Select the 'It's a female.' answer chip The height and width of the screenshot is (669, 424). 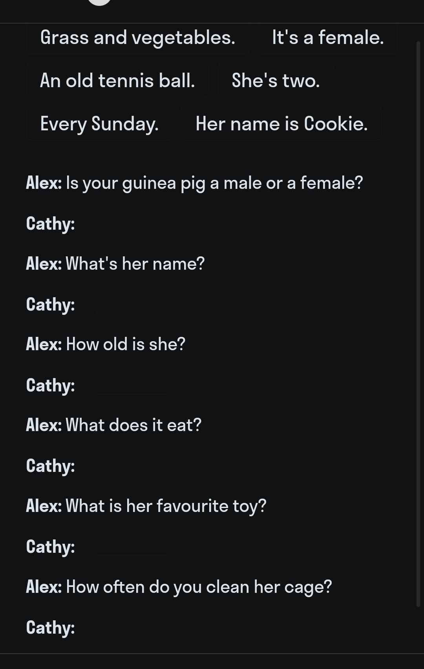tap(328, 38)
